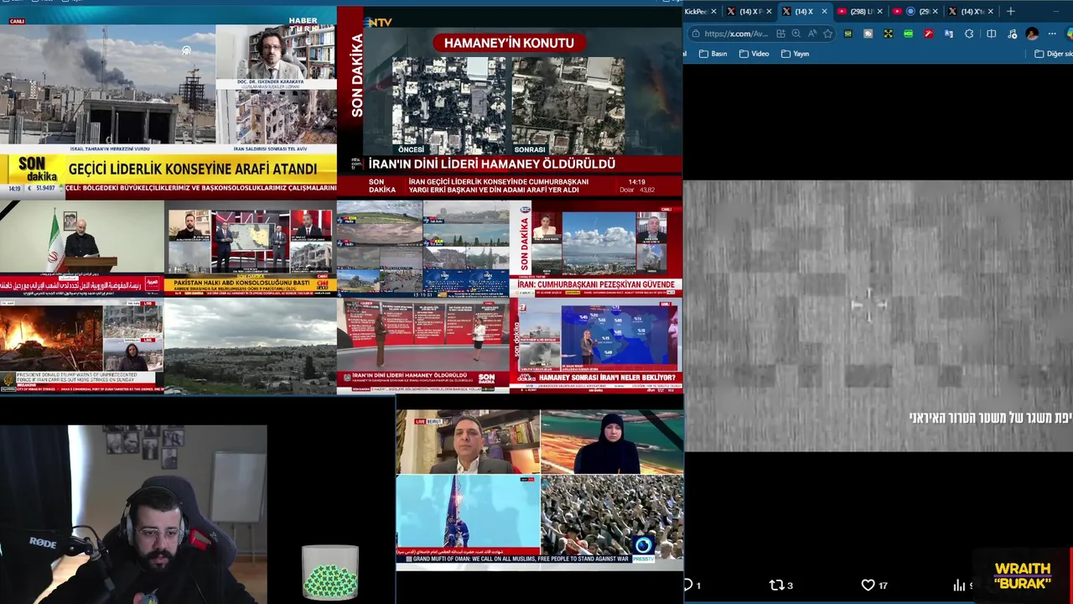Switch to the KickPee tab
This screenshot has height=604, width=1073.
[x=697, y=11]
